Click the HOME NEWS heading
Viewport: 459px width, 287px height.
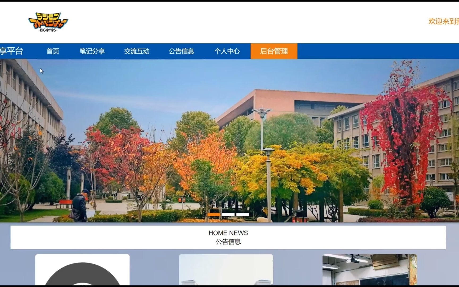coord(228,233)
